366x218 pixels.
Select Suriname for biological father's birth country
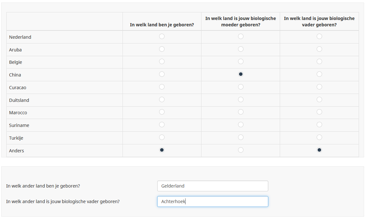point(319,125)
